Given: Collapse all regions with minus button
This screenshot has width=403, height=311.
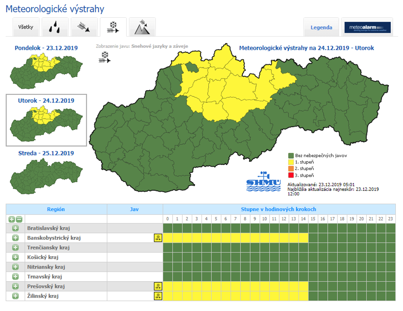Looking at the screenshot, I should (19, 219).
